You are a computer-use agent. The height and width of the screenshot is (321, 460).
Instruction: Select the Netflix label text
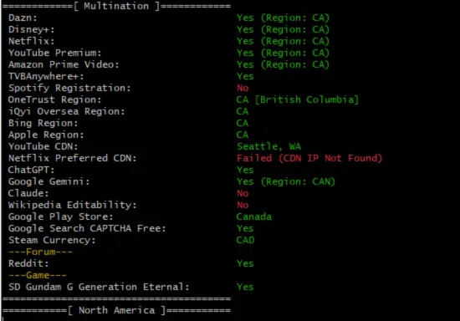(x=32, y=41)
